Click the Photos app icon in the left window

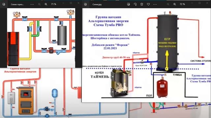point(4,4)
